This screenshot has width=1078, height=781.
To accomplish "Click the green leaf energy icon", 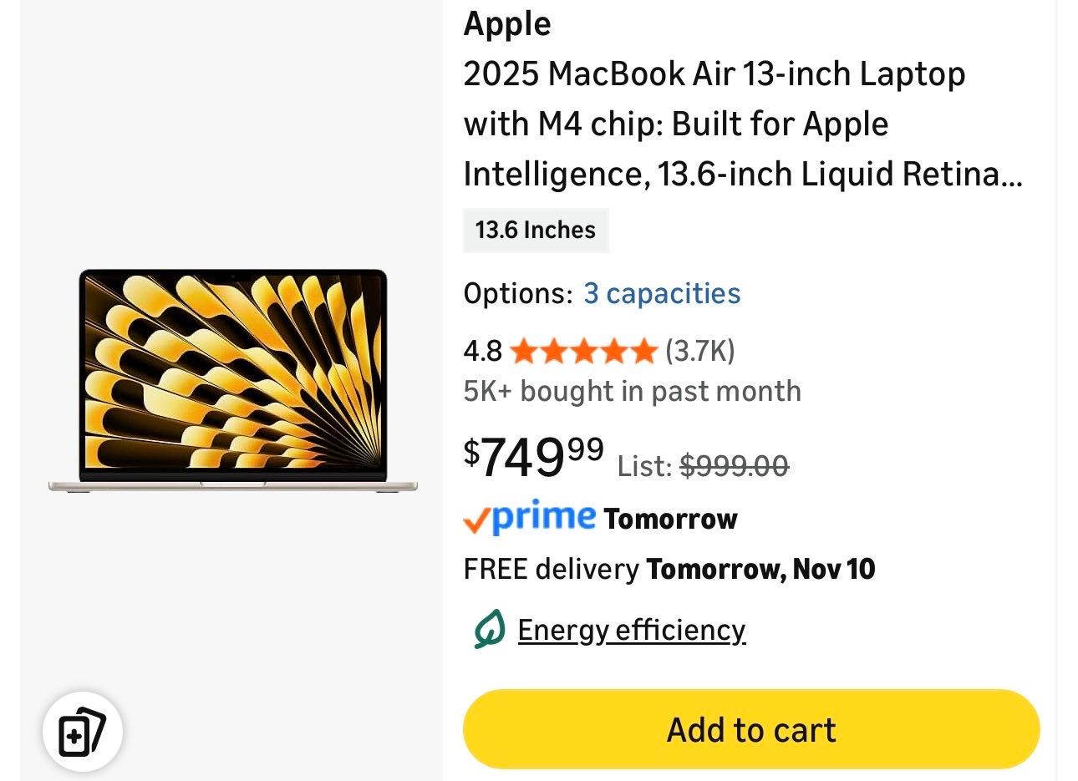I will pos(489,629).
